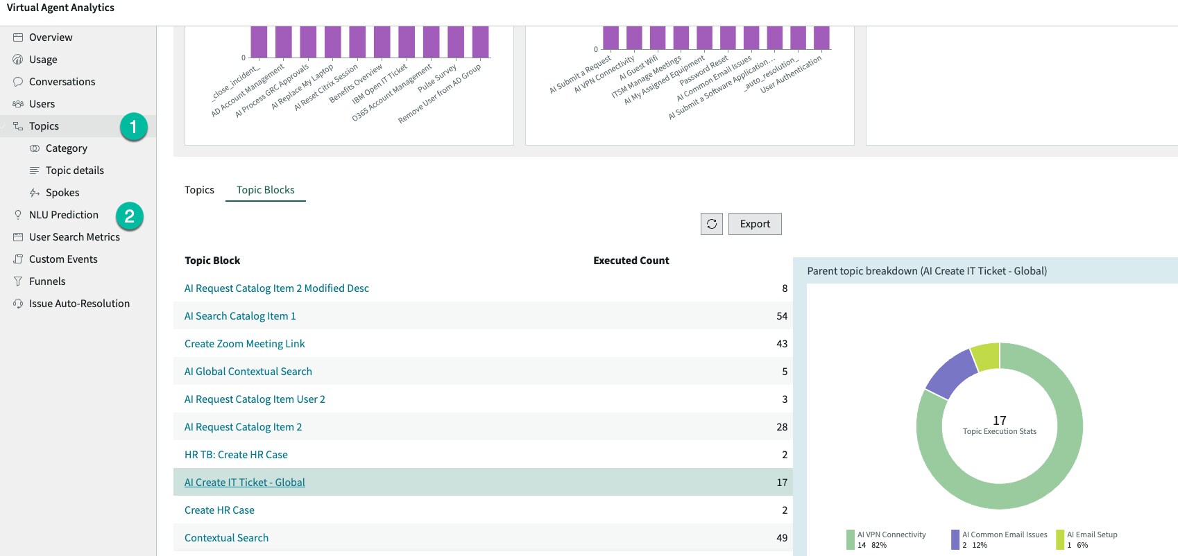
Task: Open Funnels in the sidebar
Action: tap(47, 281)
